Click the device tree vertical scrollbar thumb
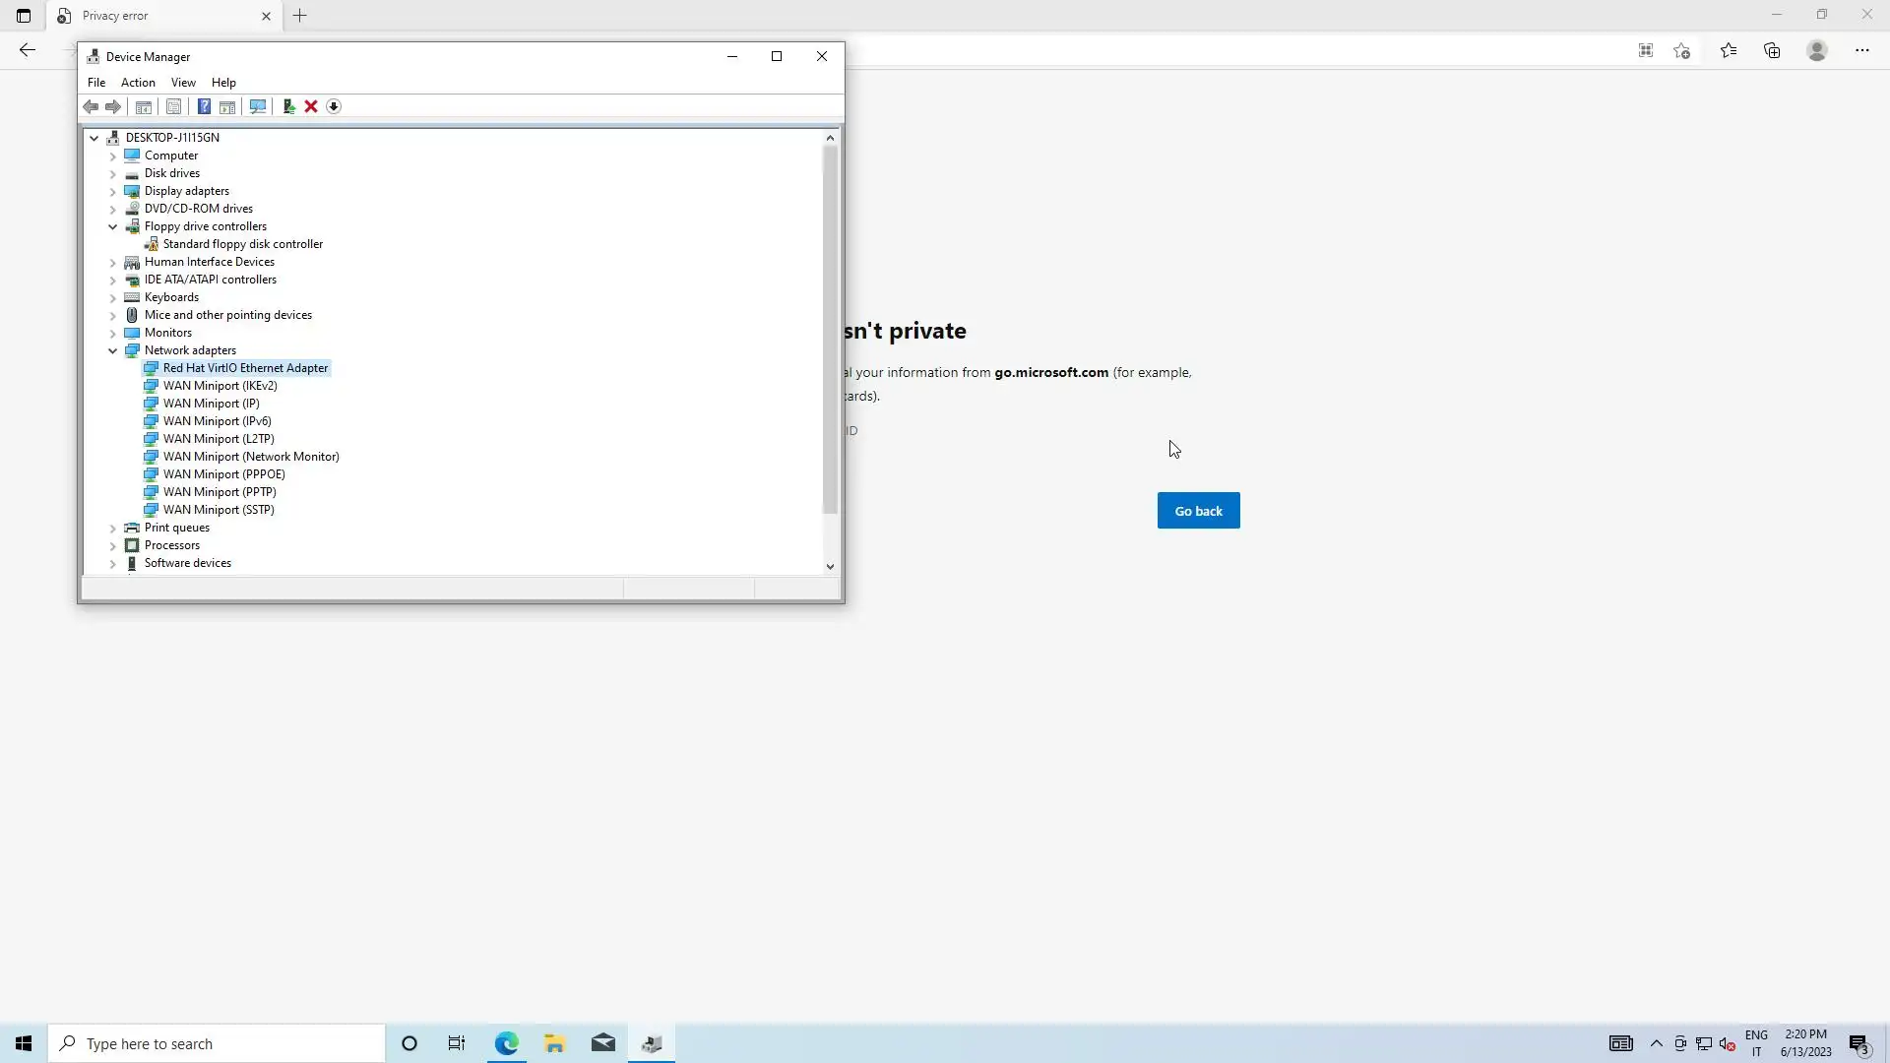 830,330
